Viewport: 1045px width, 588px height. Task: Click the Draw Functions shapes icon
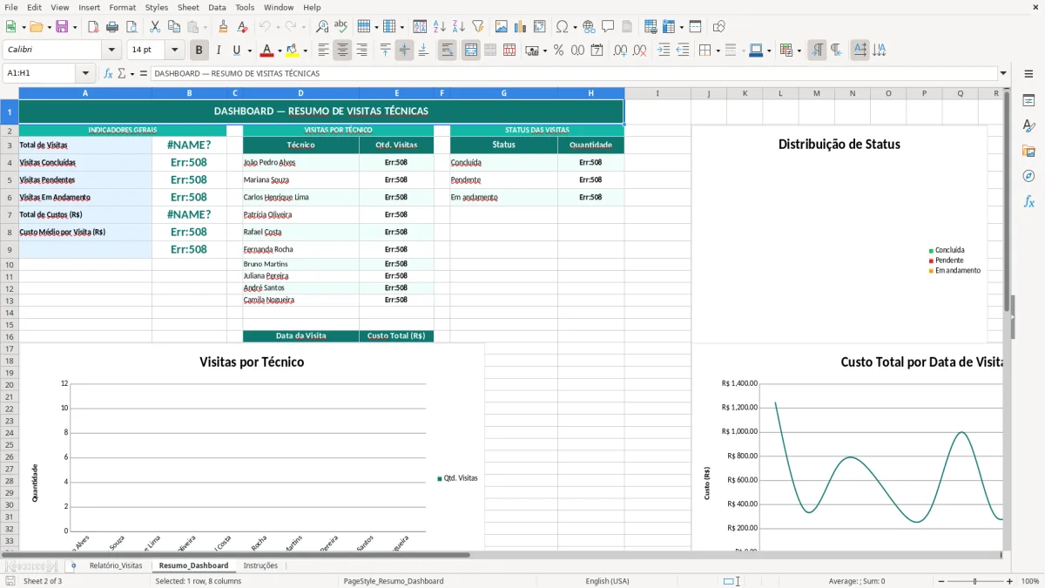click(x=718, y=27)
